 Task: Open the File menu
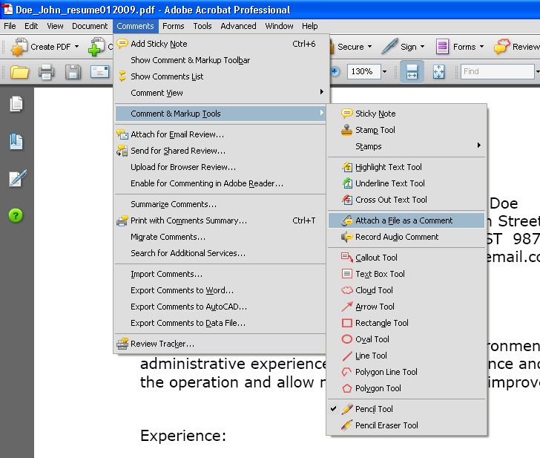(x=10, y=26)
